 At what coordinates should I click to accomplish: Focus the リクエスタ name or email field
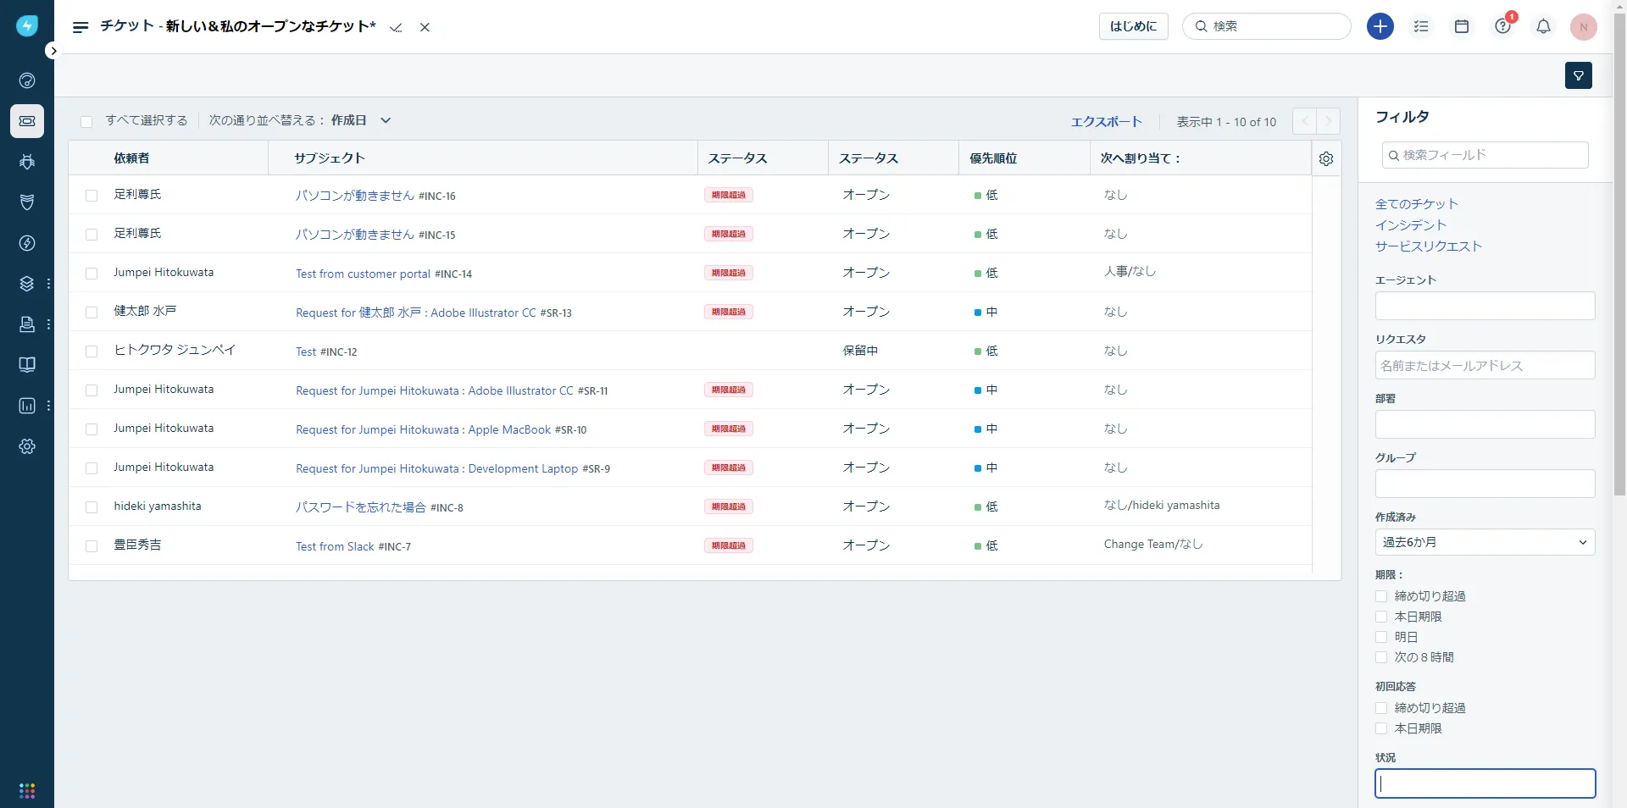click(1485, 365)
